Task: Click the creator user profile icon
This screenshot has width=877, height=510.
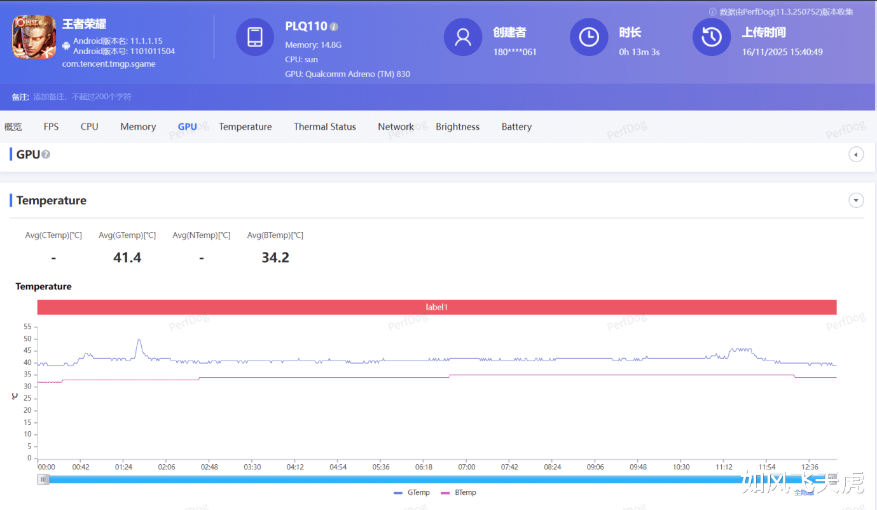Action: [462, 37]
